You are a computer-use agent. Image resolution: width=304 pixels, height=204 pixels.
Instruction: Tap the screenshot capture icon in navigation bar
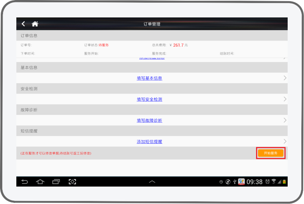tap(72, 182)
